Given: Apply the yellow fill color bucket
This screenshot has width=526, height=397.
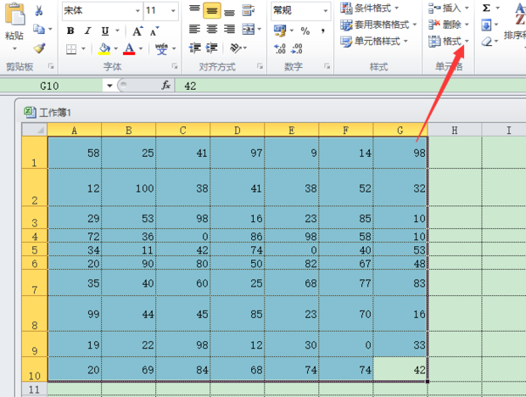Looking at the screenshot, I should pos(104,49).
